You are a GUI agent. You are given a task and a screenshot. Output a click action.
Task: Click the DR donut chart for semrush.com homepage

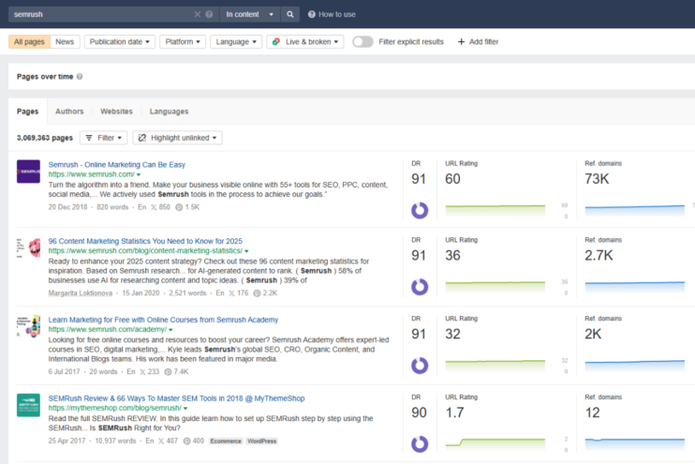pos(420,210)
